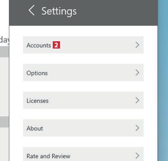Screen dimensions: 168x161
Task: Select the lower gray bar in the background pane
Action: [x=4, y=122]
